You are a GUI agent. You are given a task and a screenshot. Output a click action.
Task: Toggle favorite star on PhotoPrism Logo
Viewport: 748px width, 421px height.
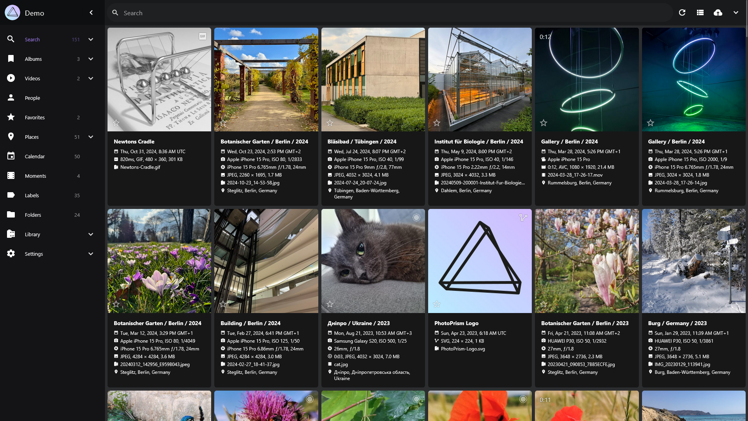(437, 304)
